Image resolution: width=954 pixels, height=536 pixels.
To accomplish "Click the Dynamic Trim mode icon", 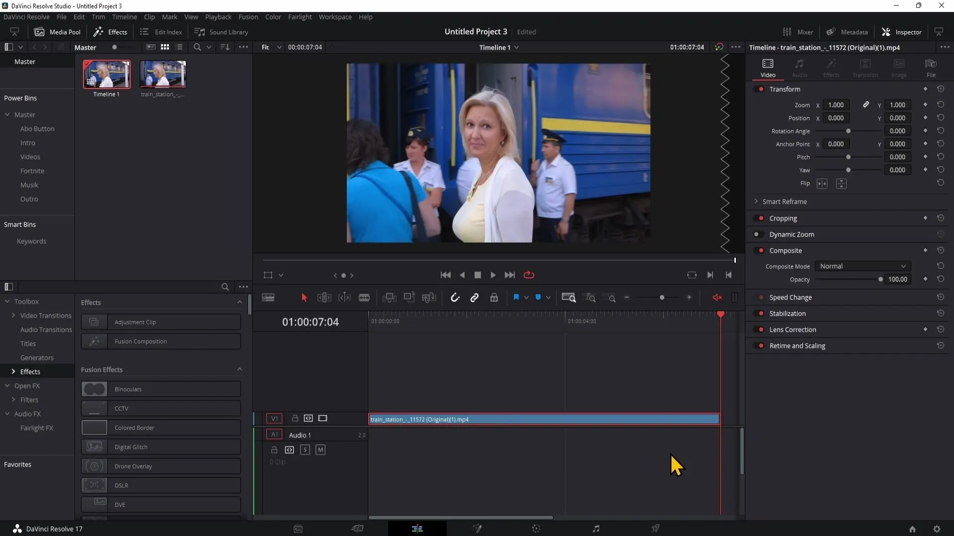I will (345, 298).
